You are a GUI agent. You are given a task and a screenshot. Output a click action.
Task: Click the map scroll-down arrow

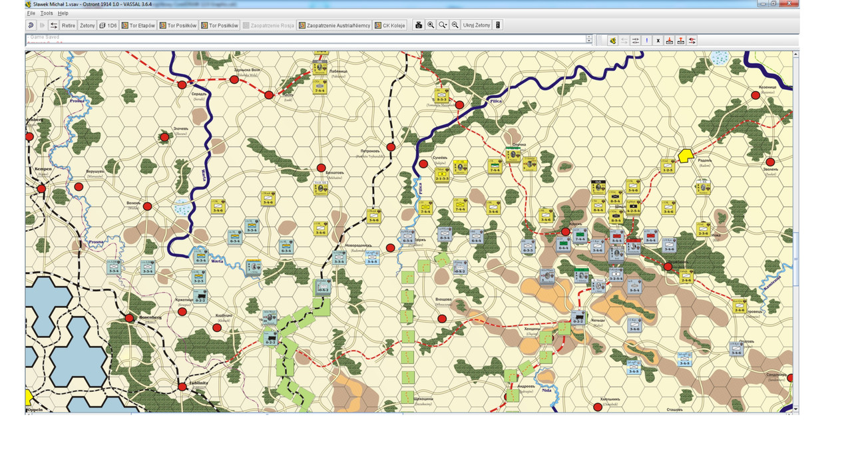click(x=796, y=408)
